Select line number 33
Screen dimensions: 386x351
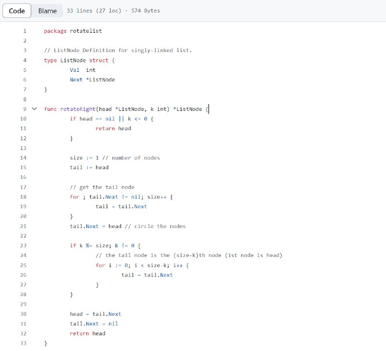point(23,343)
